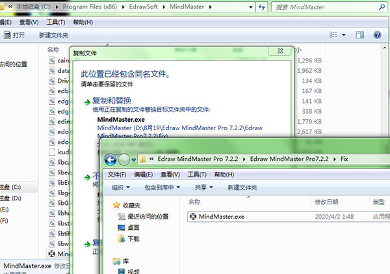The height and width of the screenshot is (274, 390).
Task: Open the 查看(V) menu in the MindMaster window
Action: pyautogui.click(x=29, y=22)
